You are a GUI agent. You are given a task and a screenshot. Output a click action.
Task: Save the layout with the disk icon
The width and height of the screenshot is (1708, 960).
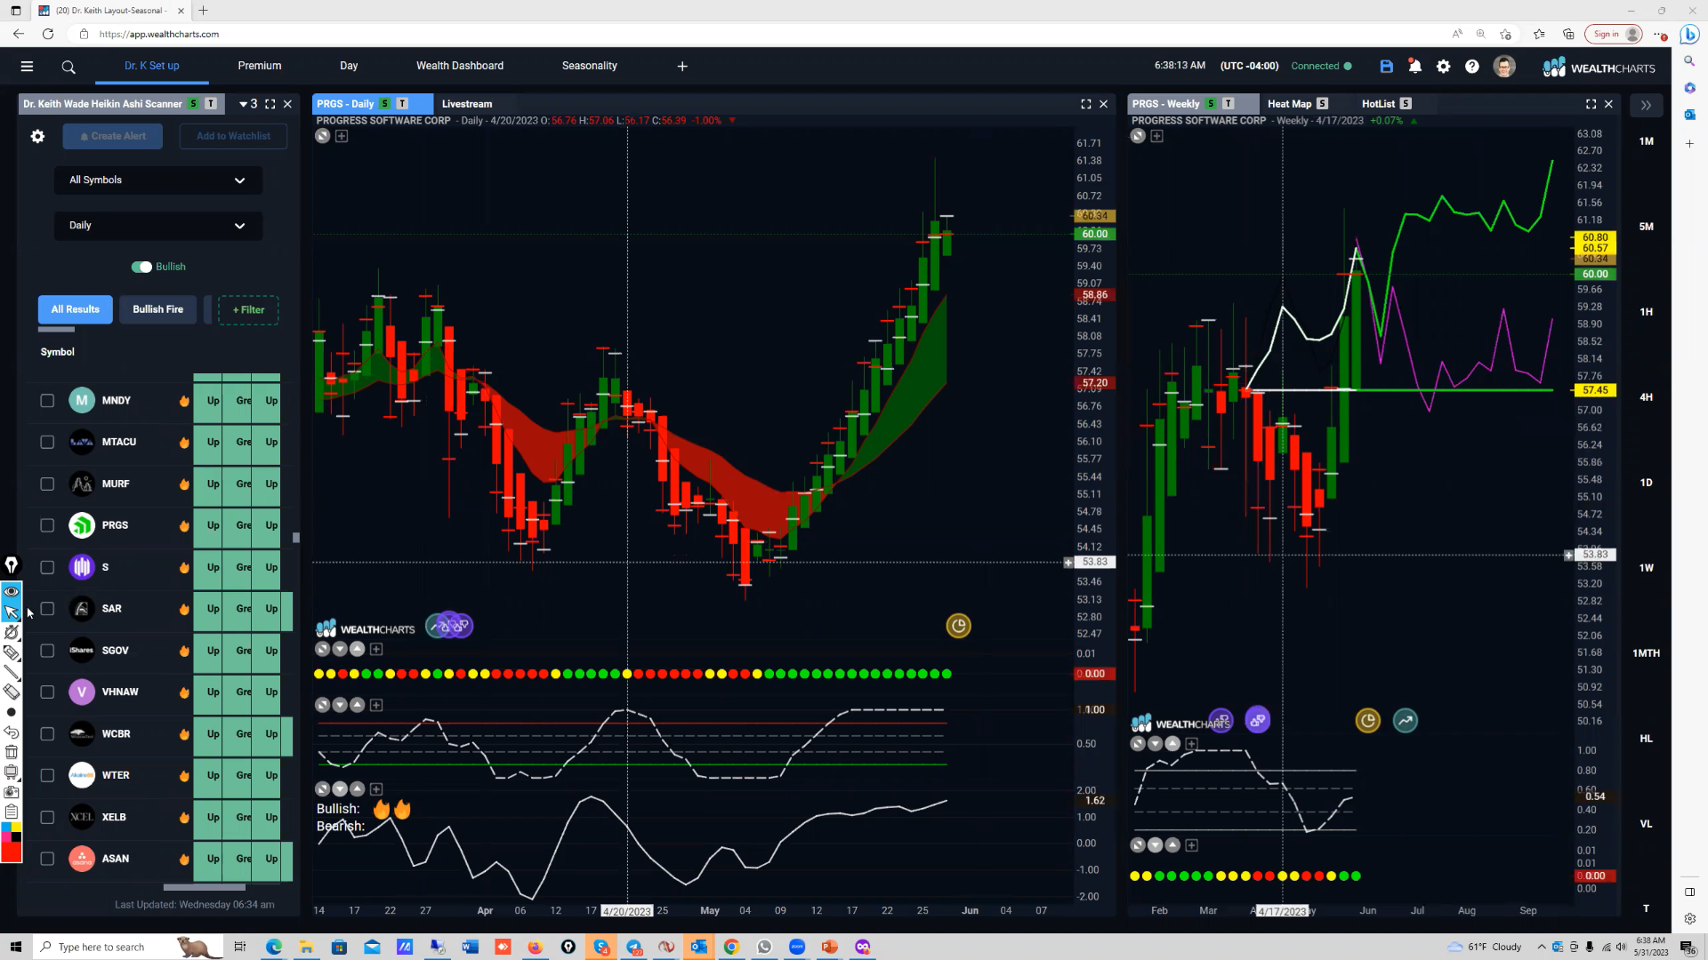click(1386, 67)
